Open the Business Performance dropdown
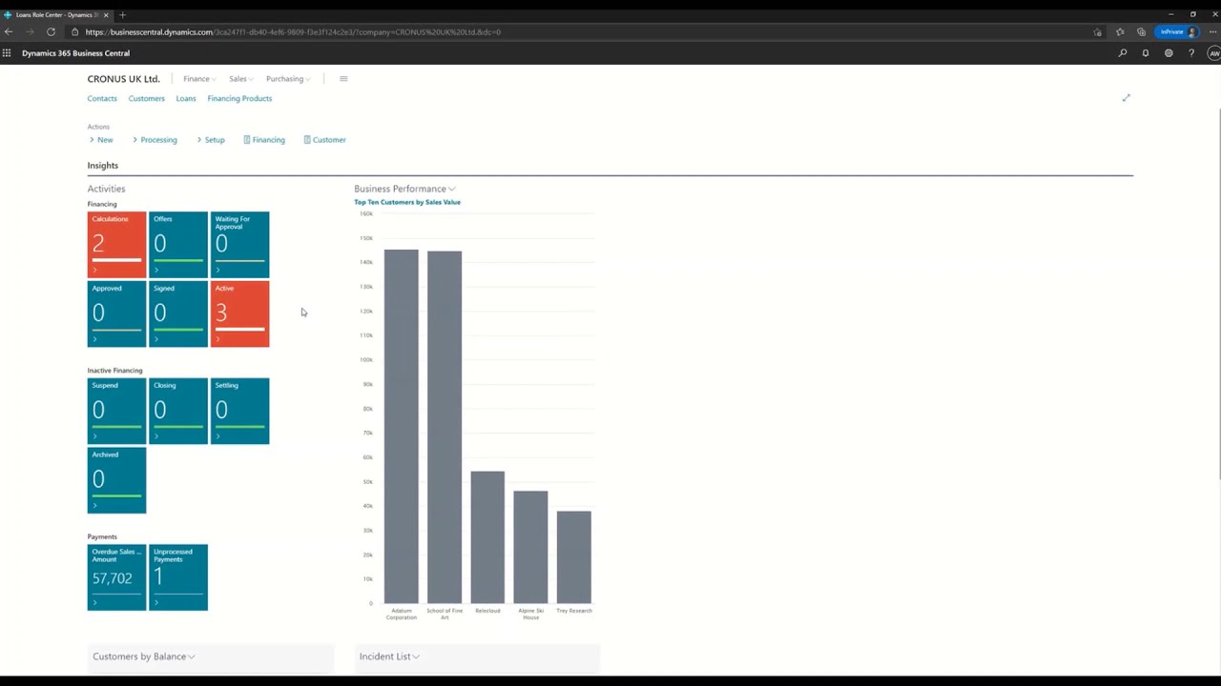 404,189
